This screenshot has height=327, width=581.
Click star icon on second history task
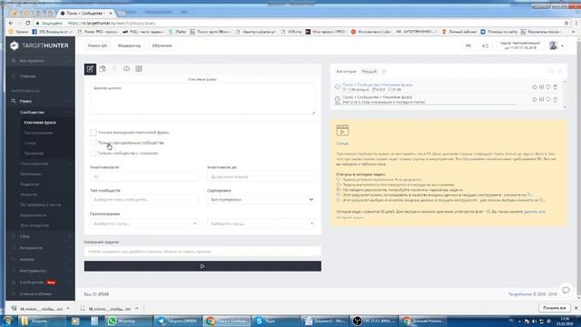pos(535,99)
